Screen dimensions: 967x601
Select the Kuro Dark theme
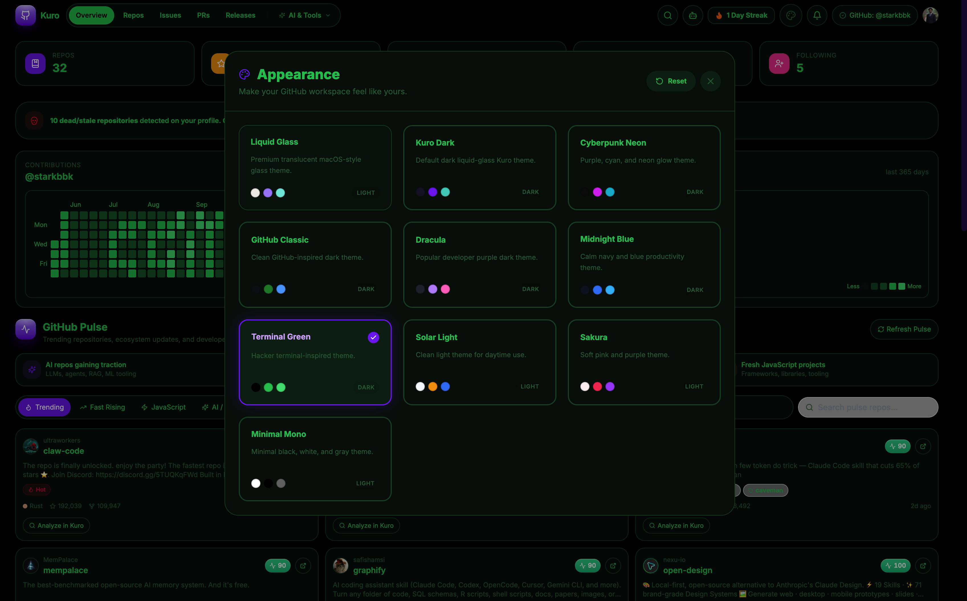point(480,167)
